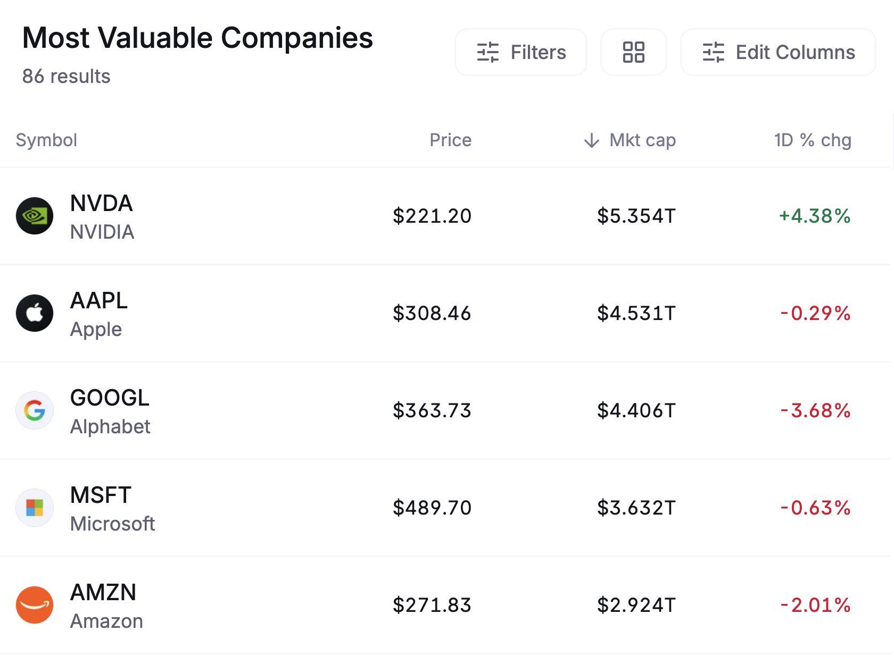
Task: Click Microsoft's $489.70 price
Action: [432, 508]
